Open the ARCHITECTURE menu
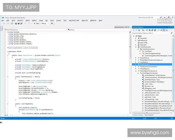Image resolution: width=175 pixels, height=140 pixels. coord(74,20)
